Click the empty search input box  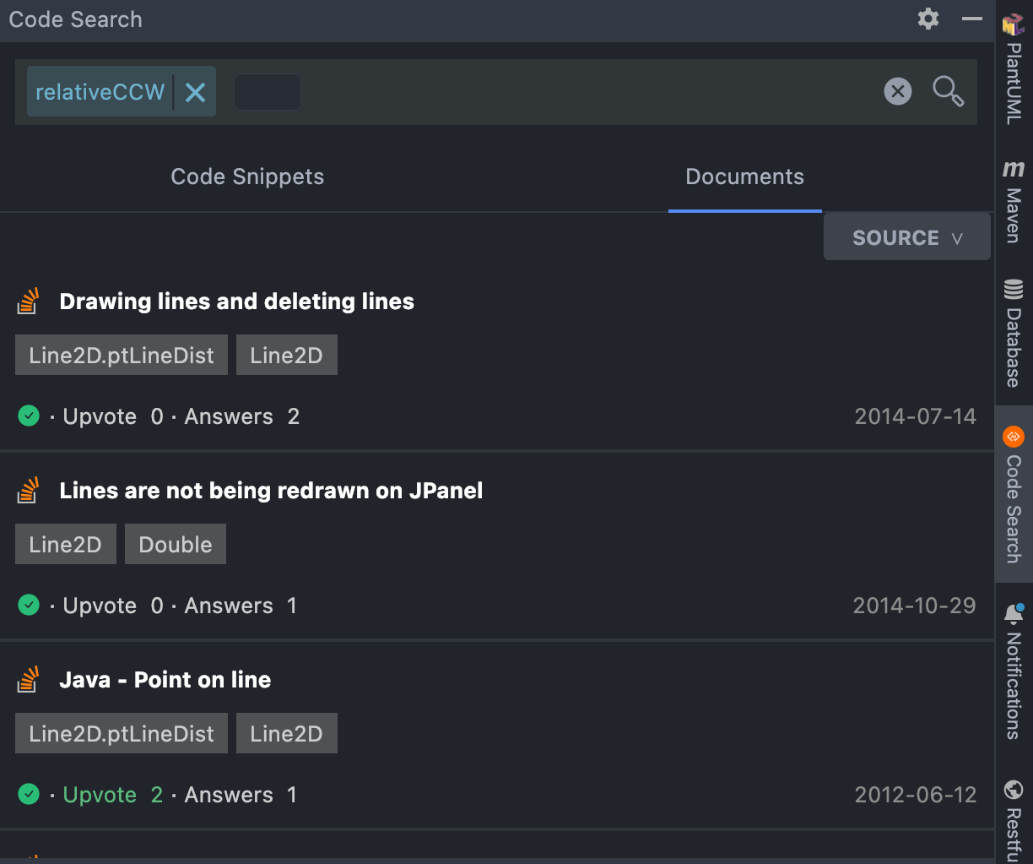coord(267,92)
